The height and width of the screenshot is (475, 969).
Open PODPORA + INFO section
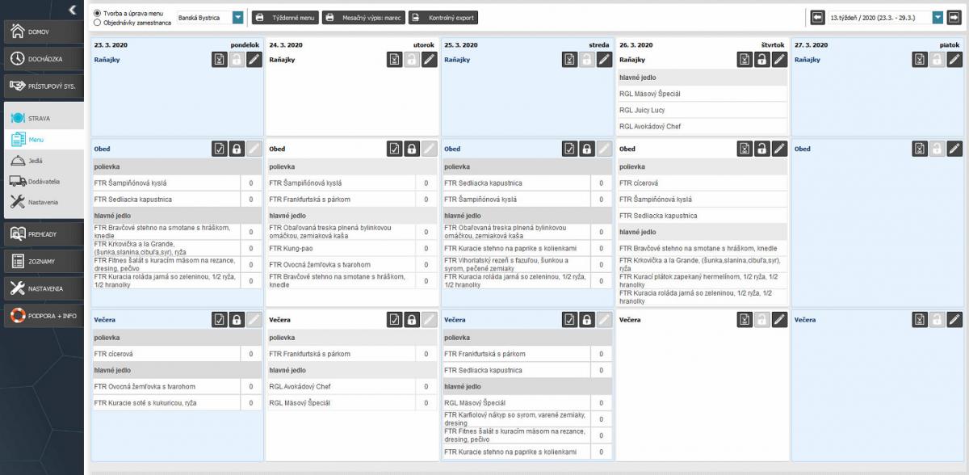43,316
